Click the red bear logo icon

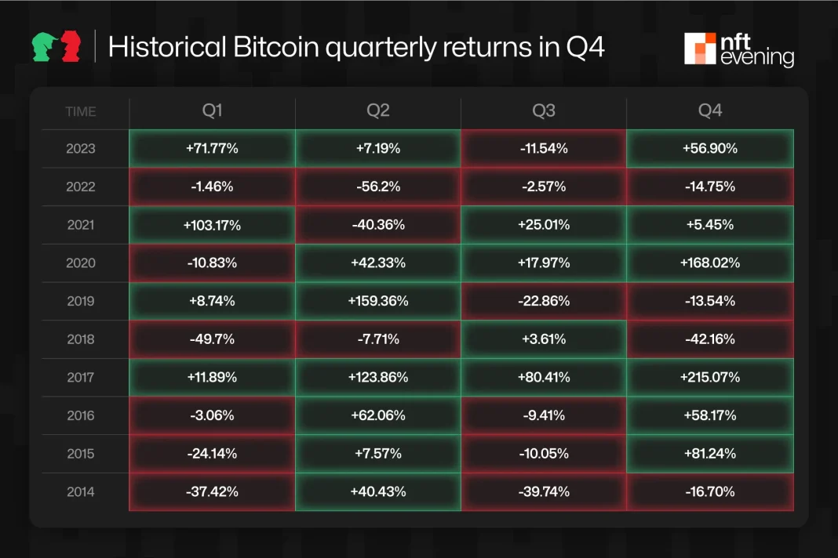pos(70,46)
